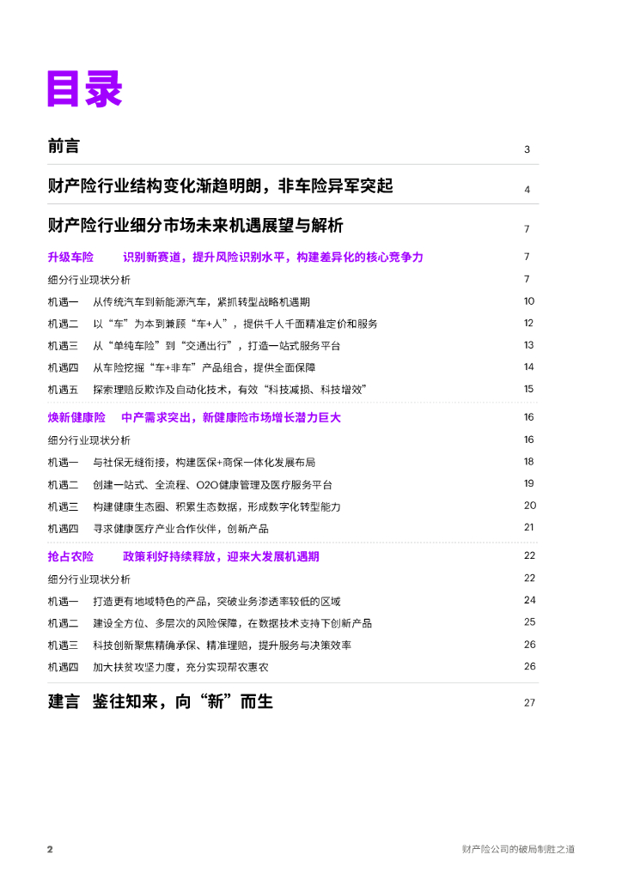
Task: Open 财产险行业结构变化渐趋明朗，非车险异军突起 entry
Action: click(x=221, y=185)
